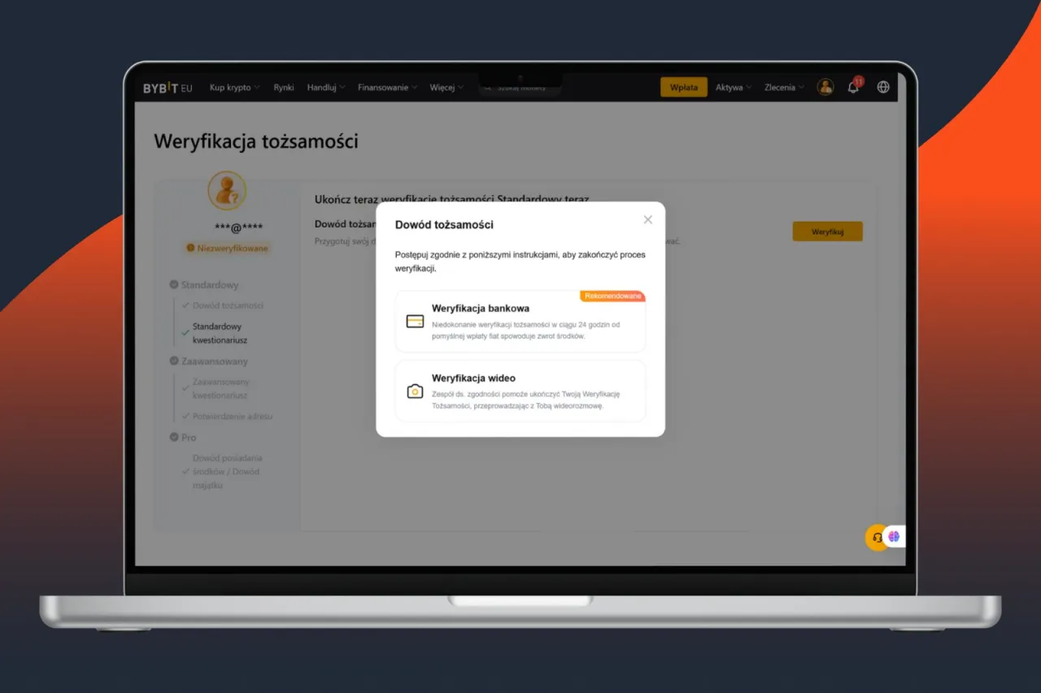Click the search coins input field

(520, 88)
